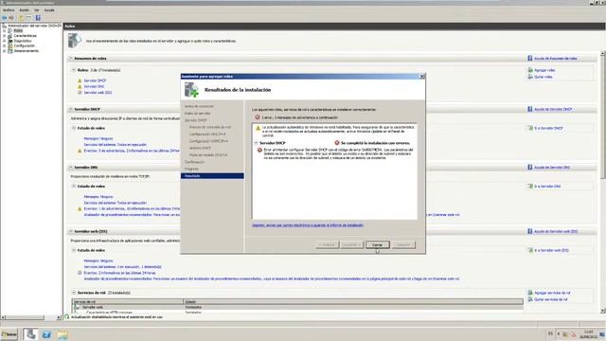The width and height of the screenshot is (606, 341).
Task: Click the blue help toolbar icon
Action: 38,18
